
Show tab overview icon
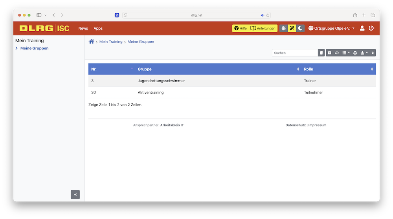373,15
